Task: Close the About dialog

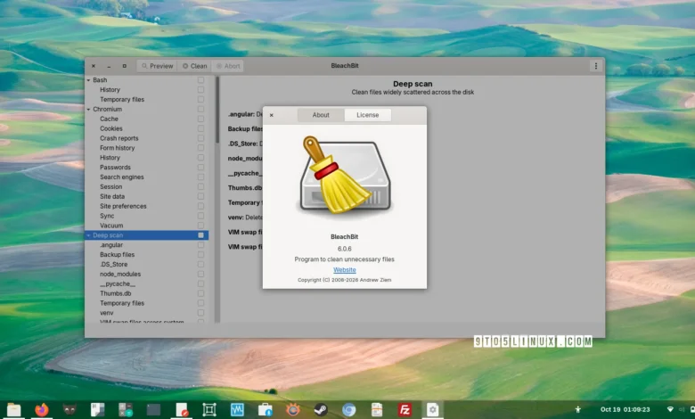Action: (271, 115)
